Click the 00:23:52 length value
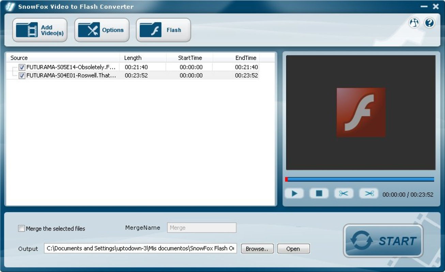 pos(136,75)
